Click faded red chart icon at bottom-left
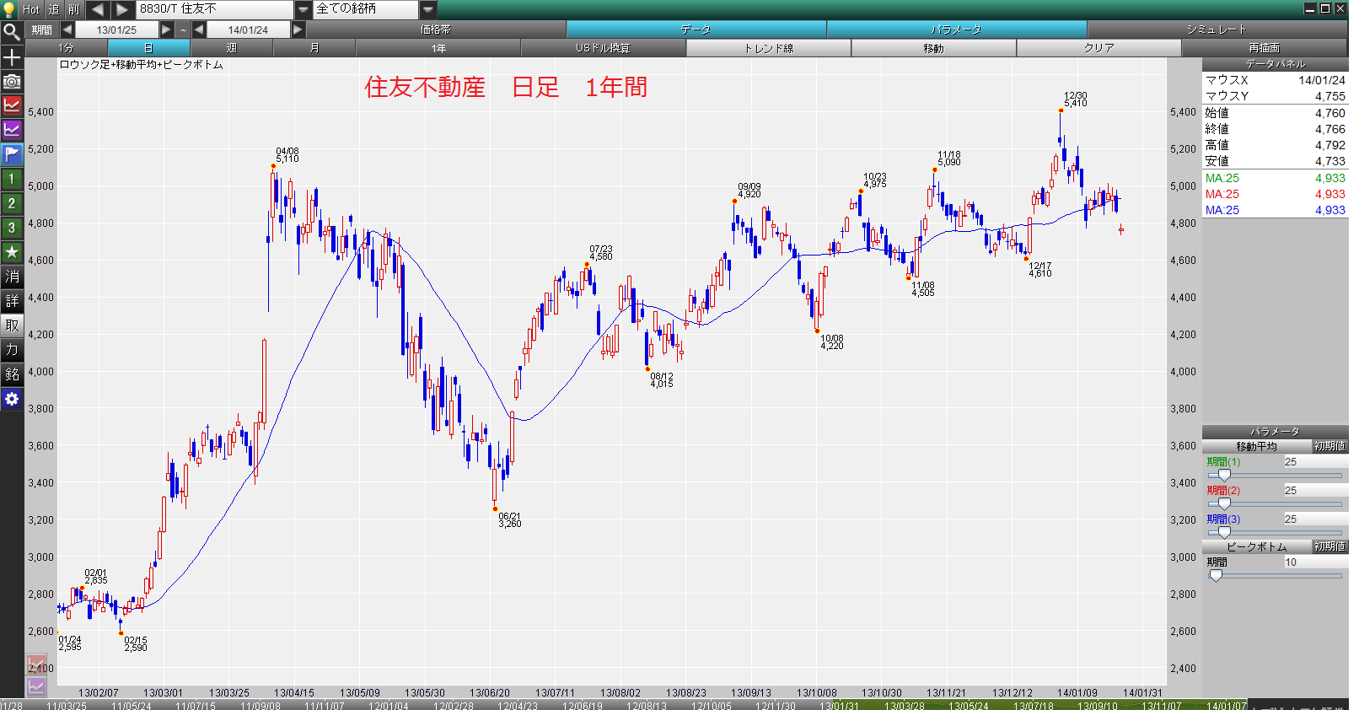 click(36, 664)
